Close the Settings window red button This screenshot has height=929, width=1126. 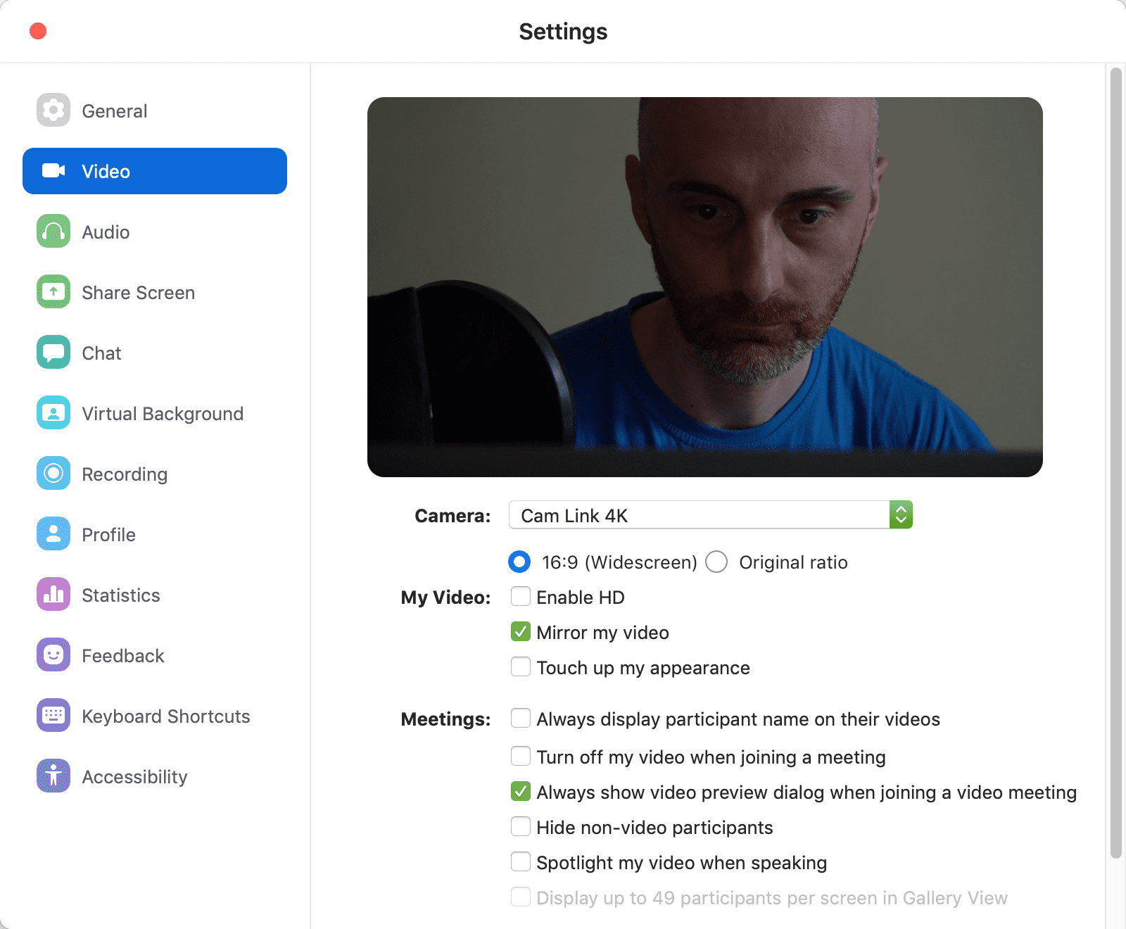(x=38, y=31)
